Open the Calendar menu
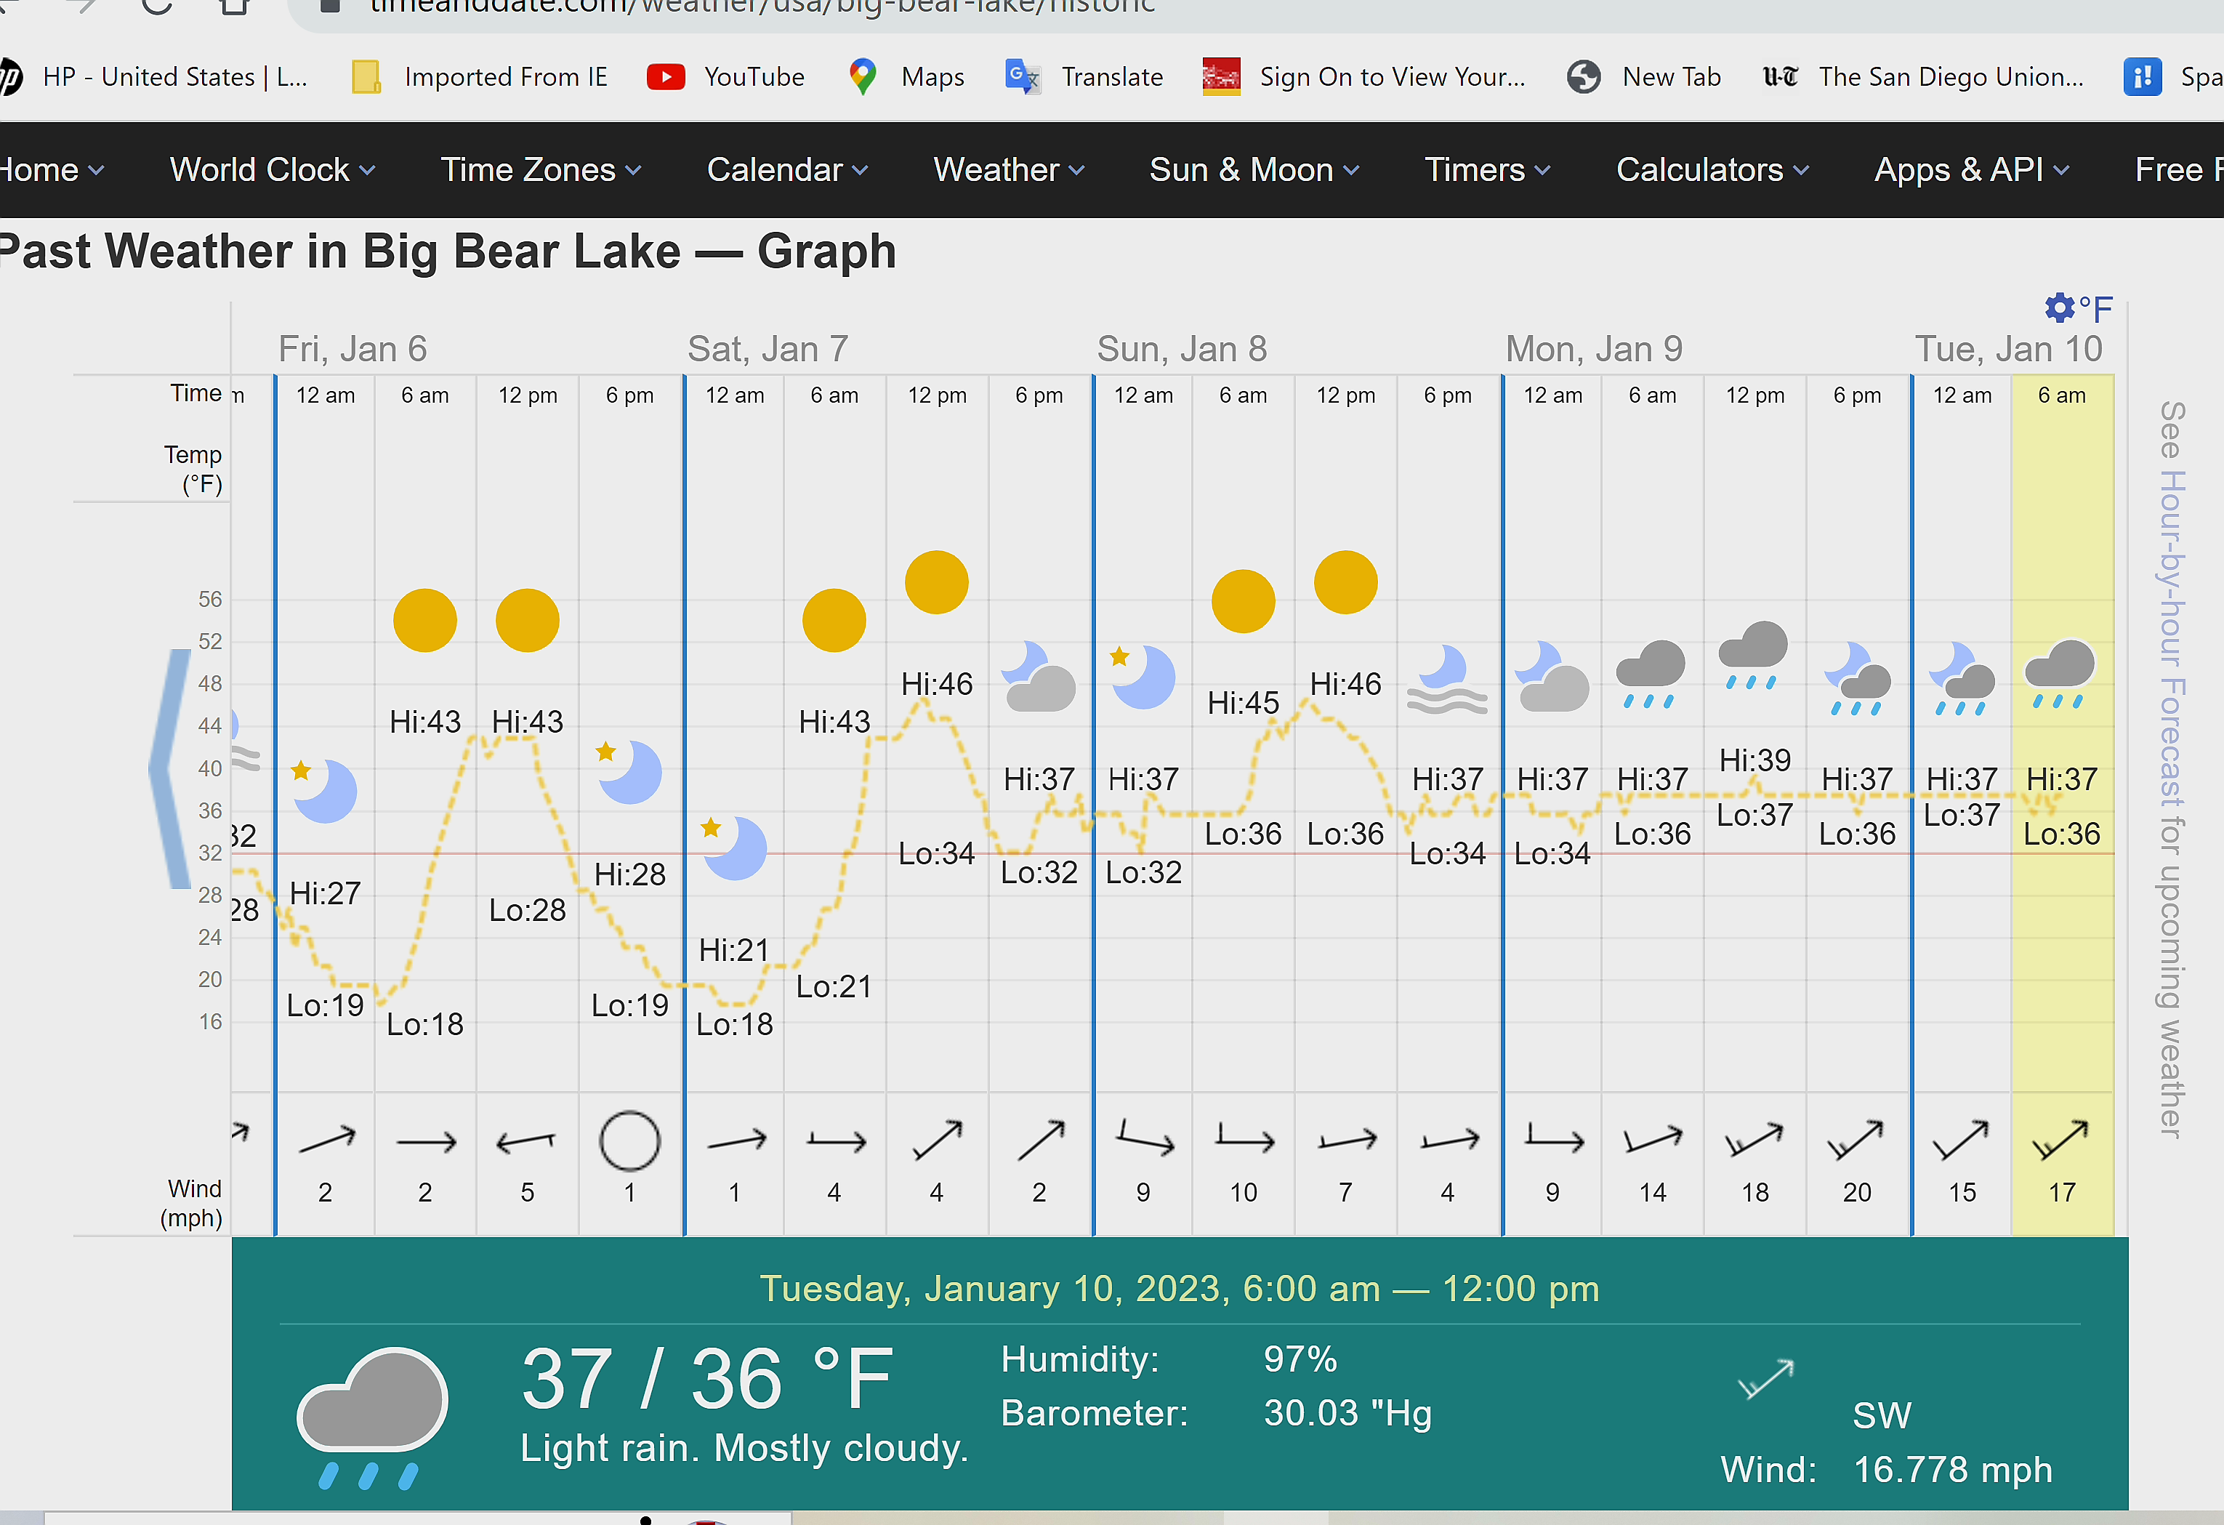The image size is (2224, 1525). (786, 170)
